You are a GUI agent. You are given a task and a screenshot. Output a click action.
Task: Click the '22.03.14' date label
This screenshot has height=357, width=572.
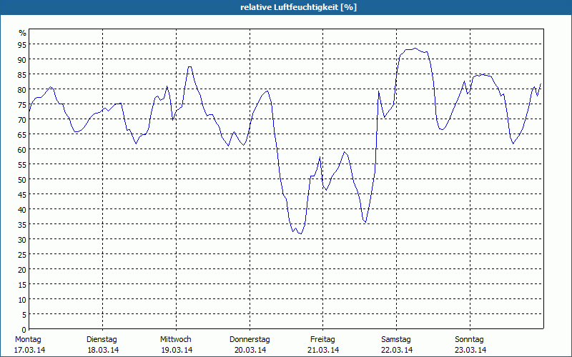coord(397,350)
